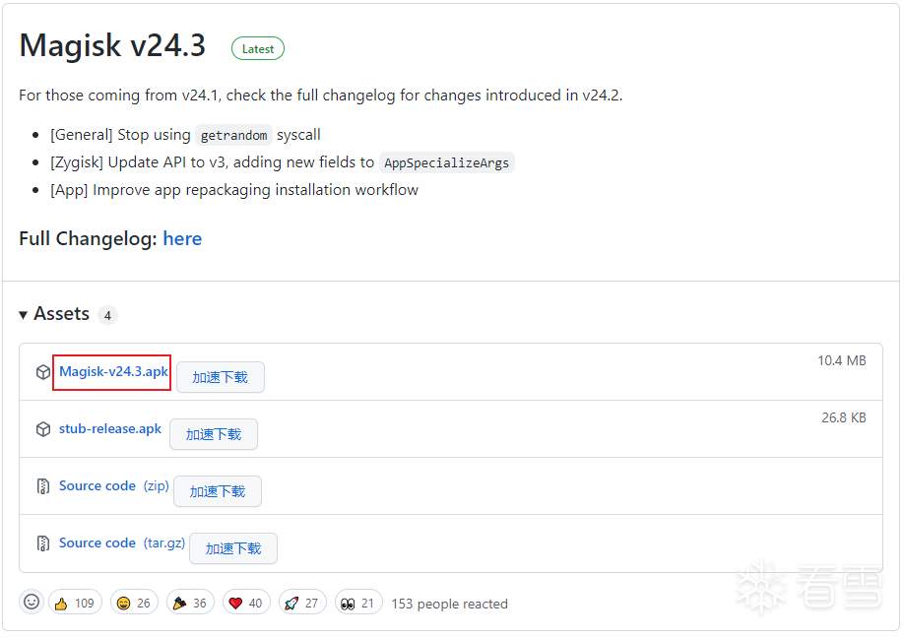The width and height of the screenshot is (904, 638).
Task: Click the package icon beside stub-release.apk
Action: coord(43,429)
